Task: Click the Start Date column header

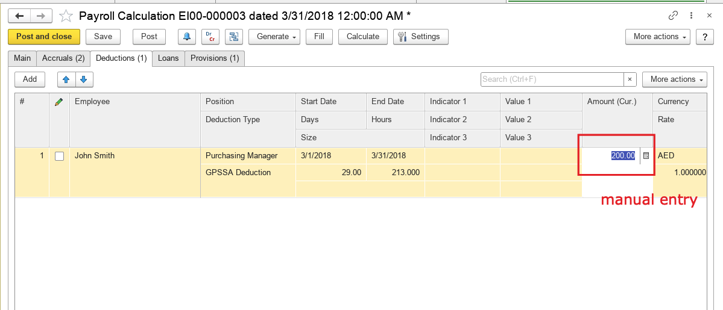Action: [x=330, y=102]
